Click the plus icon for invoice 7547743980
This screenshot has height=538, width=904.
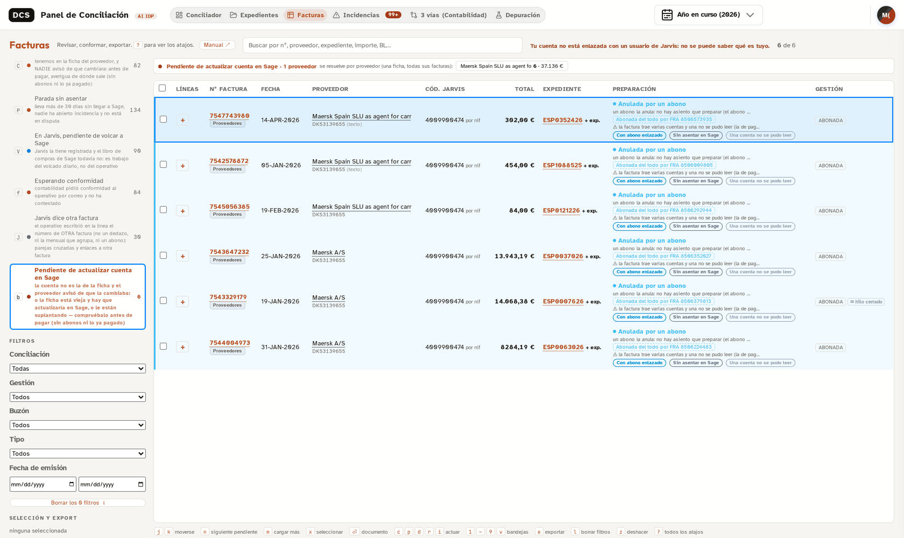[x=182, y=120]
